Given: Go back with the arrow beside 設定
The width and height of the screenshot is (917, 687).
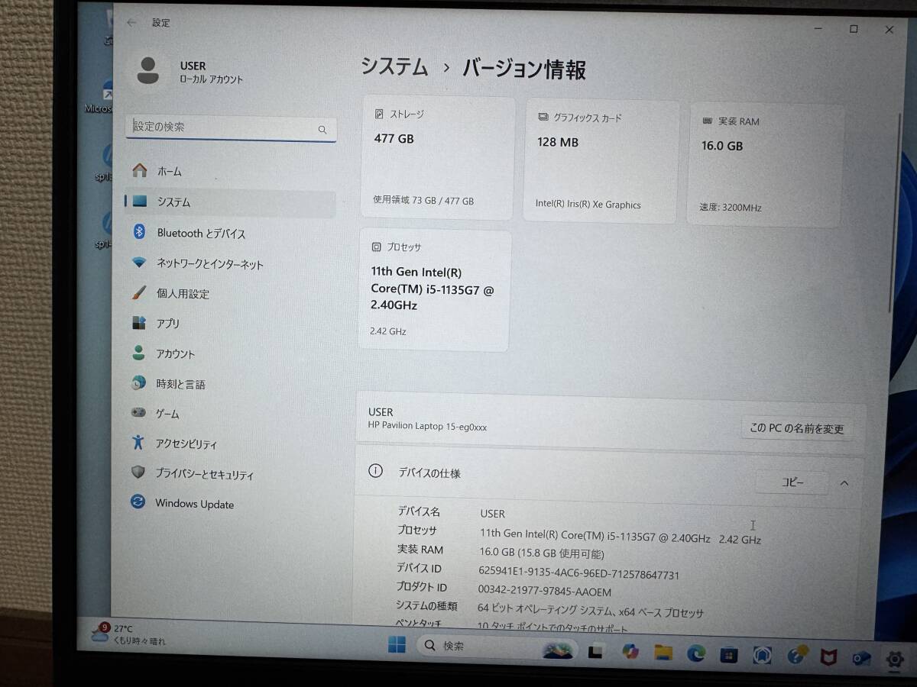Looking at the screenshot, I should click(x=131, y=23).
